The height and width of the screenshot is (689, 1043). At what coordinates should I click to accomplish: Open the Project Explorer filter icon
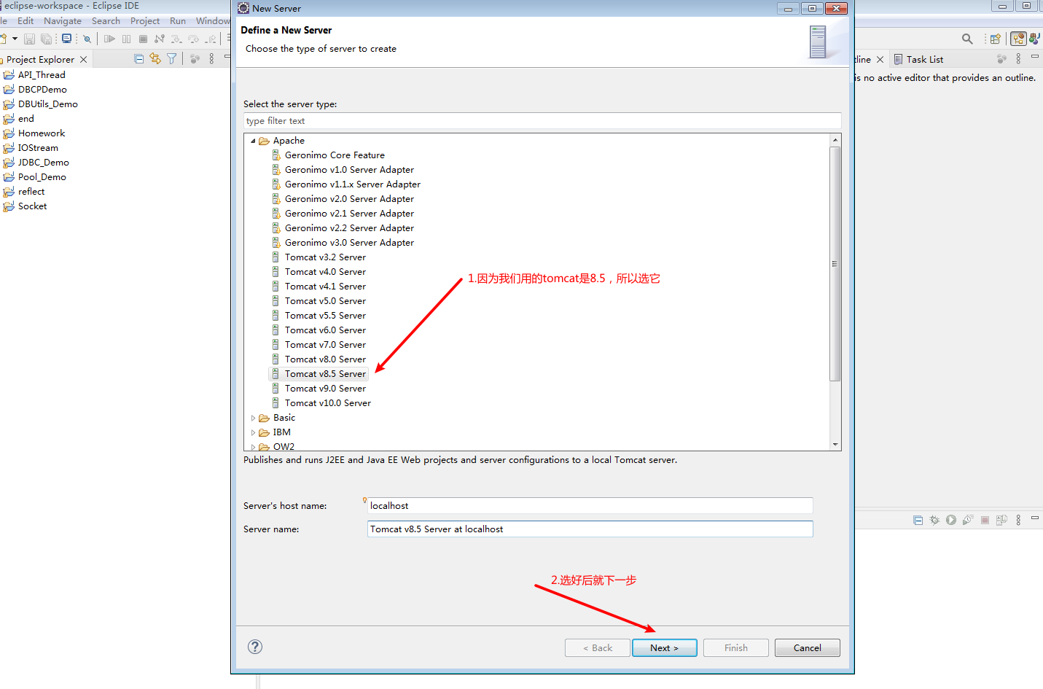pos(172,58)
